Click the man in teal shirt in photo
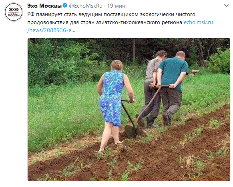 pos(173,88)
